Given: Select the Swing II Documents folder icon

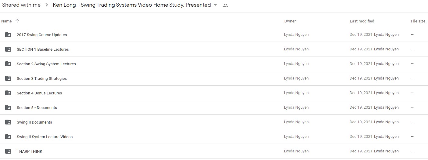Looking at the screenshot, I should point(8,122).
